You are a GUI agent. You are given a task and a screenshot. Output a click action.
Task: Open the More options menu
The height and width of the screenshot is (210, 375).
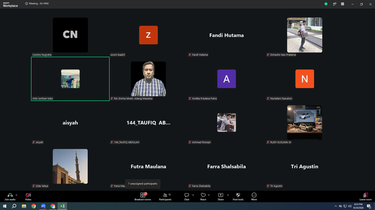pyautogui.click(x=254, y=197)
